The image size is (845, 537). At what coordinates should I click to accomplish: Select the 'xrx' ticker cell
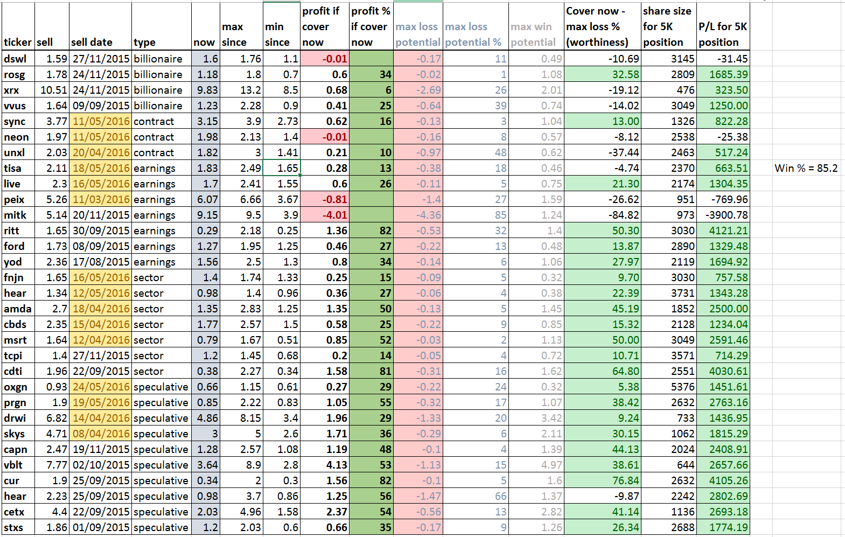click(18, 90)
